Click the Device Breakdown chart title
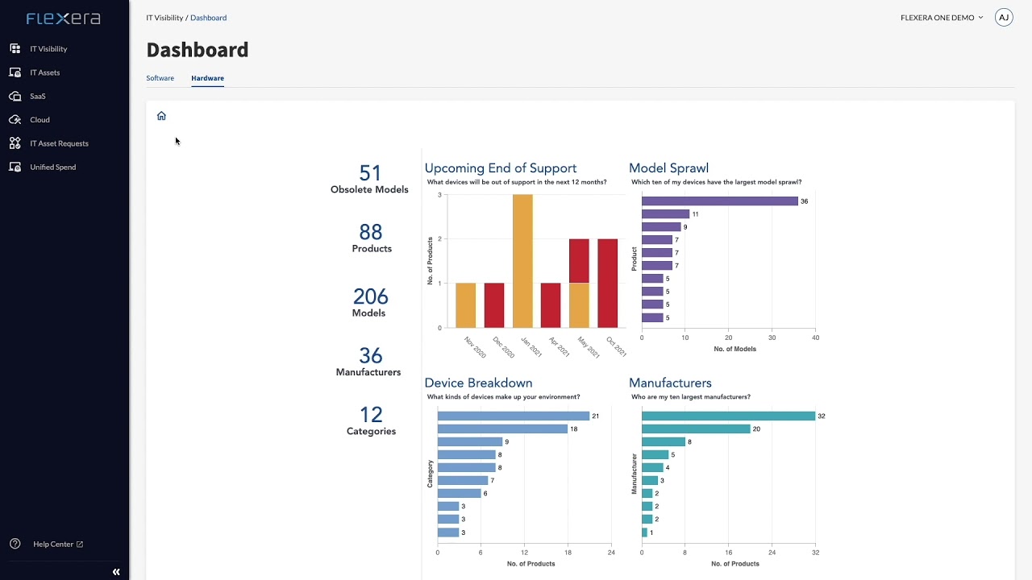 pos(478,383)
